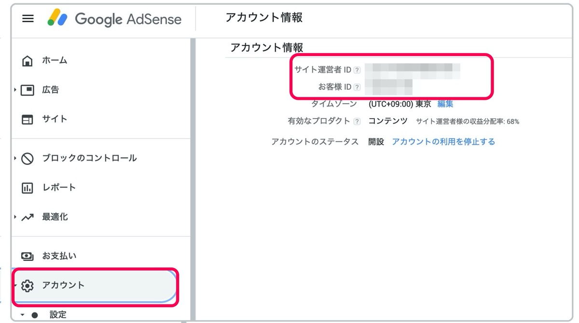Image resolution: width=579 pixels, height=323 pixels.
Task: Expand the 広告 section arrow
Action: [x=15, y=90]
